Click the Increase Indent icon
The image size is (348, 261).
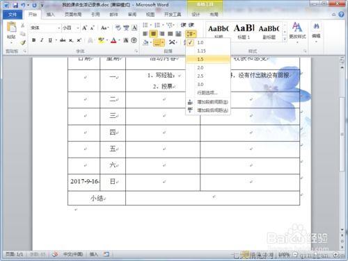(x=191, y=25)
